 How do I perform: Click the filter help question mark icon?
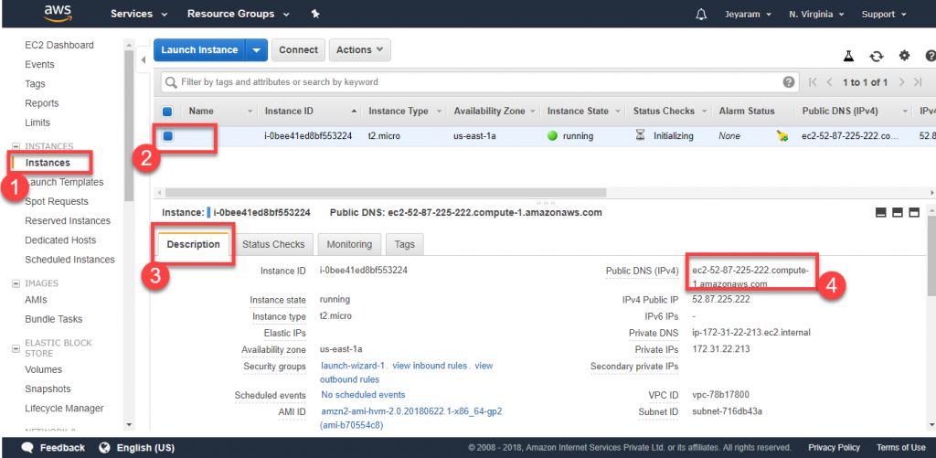[x=789, y=81]
